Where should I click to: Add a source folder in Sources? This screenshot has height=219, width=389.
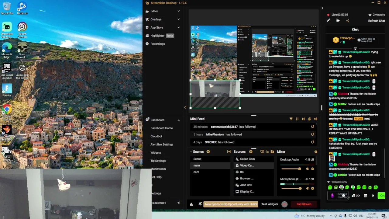(x=272, y=151)
